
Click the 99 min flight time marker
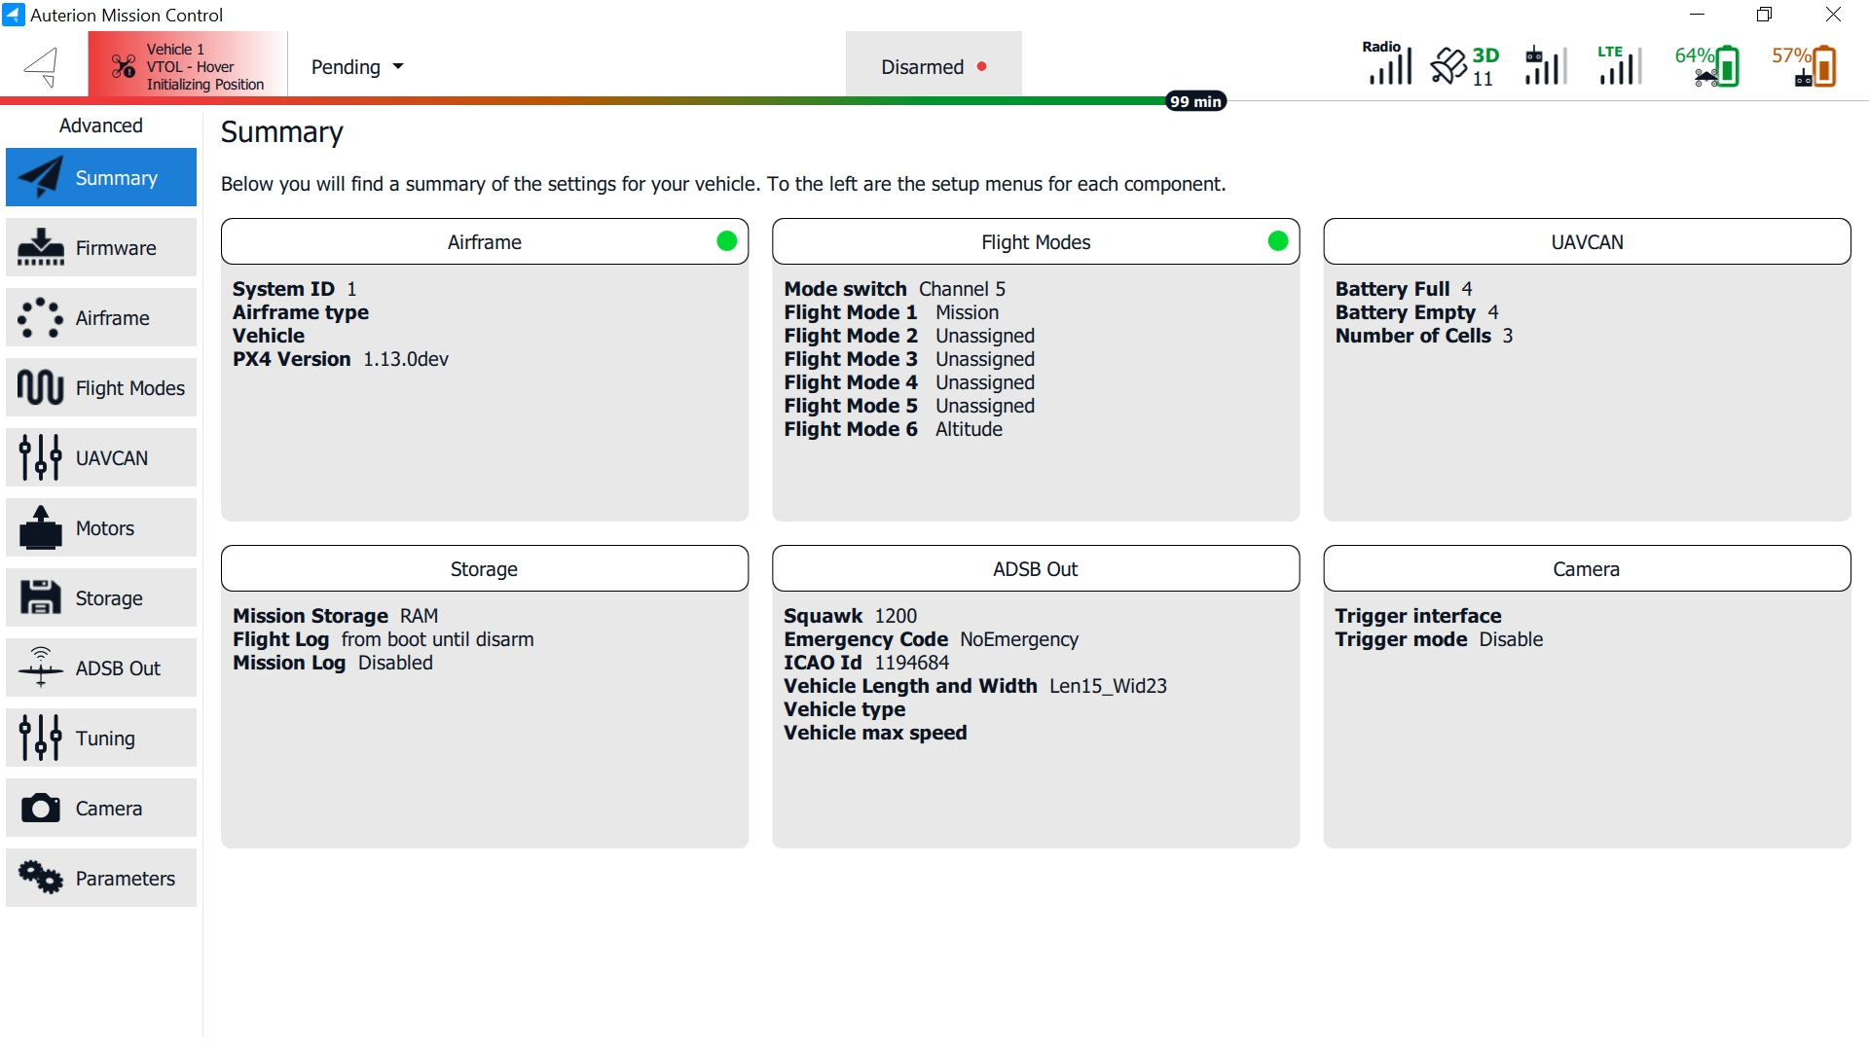tap(1195, 101)
